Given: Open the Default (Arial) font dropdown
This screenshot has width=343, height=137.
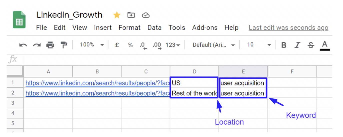Looking at the screenshot, I should pyautogui.click(x=214, y=45).
